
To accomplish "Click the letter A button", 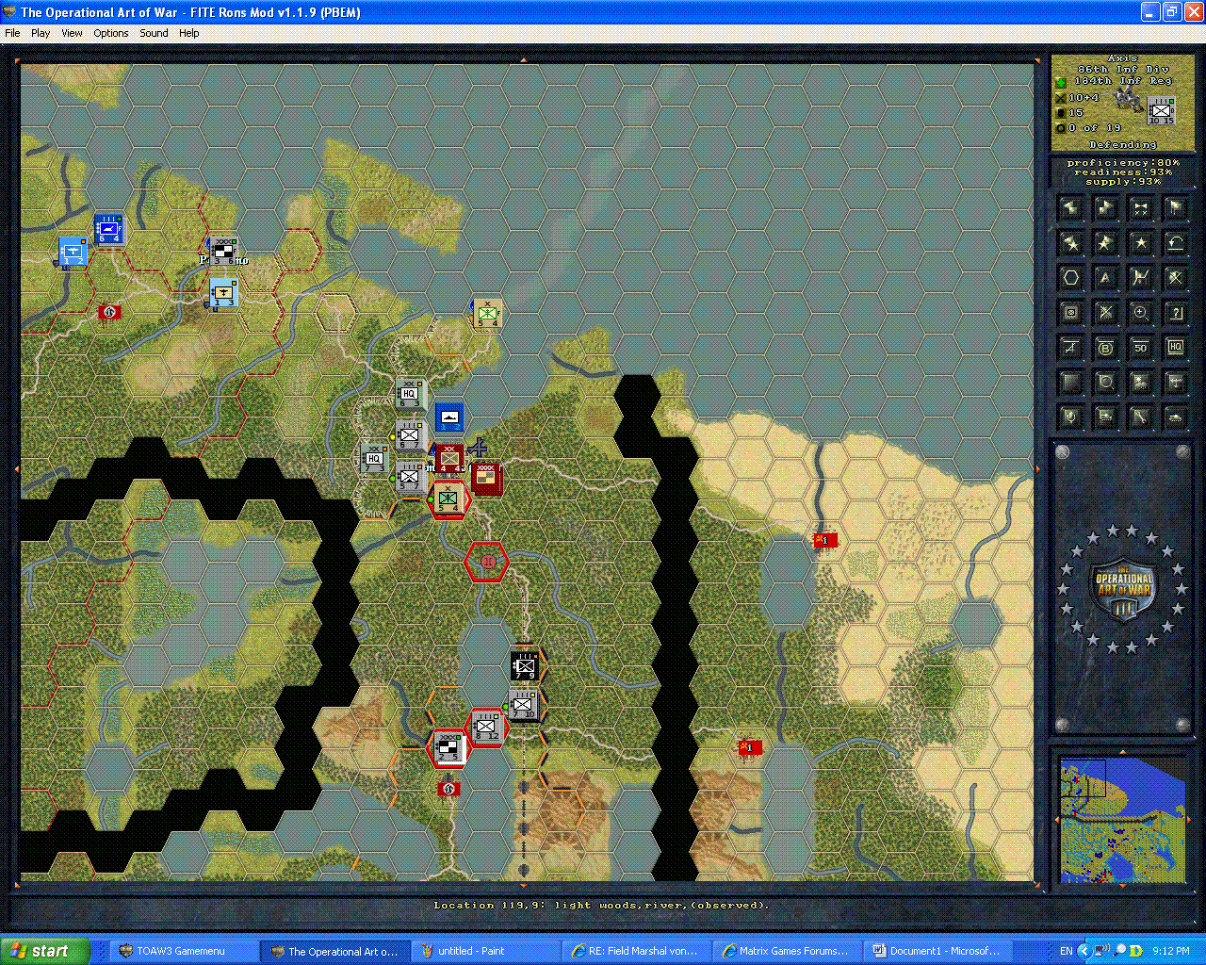I will [x=1106, y=278].
